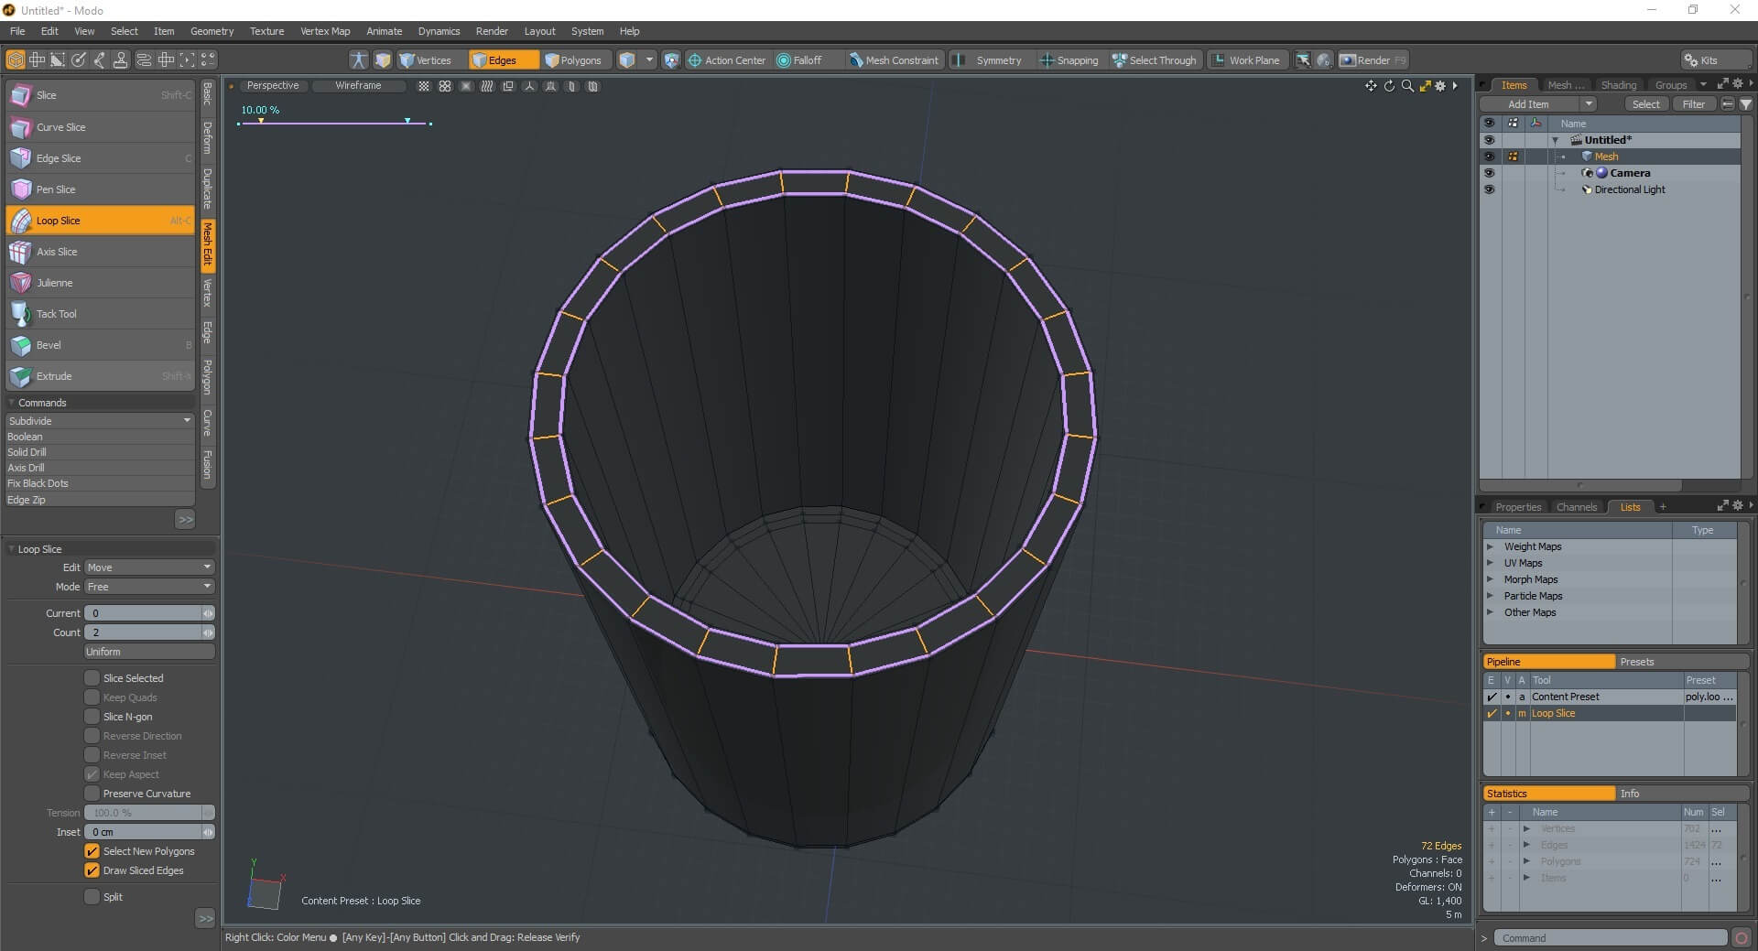This screenshot has height=951, width=1758.
Task: Open the Geometry menu
Action: click(x=212, y=30)
